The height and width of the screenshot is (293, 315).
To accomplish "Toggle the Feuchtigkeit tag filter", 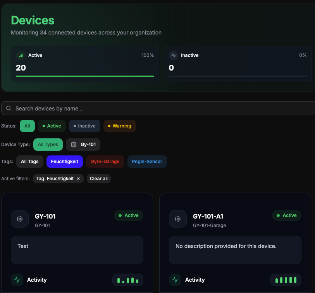I will pos(65,162).
